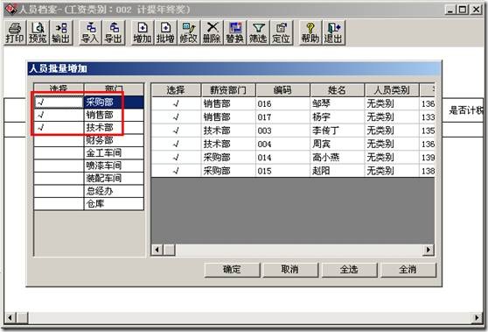Click the 删除 delete toolbar icon
The height and width of the screenshot is (332, 488).
[212, 32]
